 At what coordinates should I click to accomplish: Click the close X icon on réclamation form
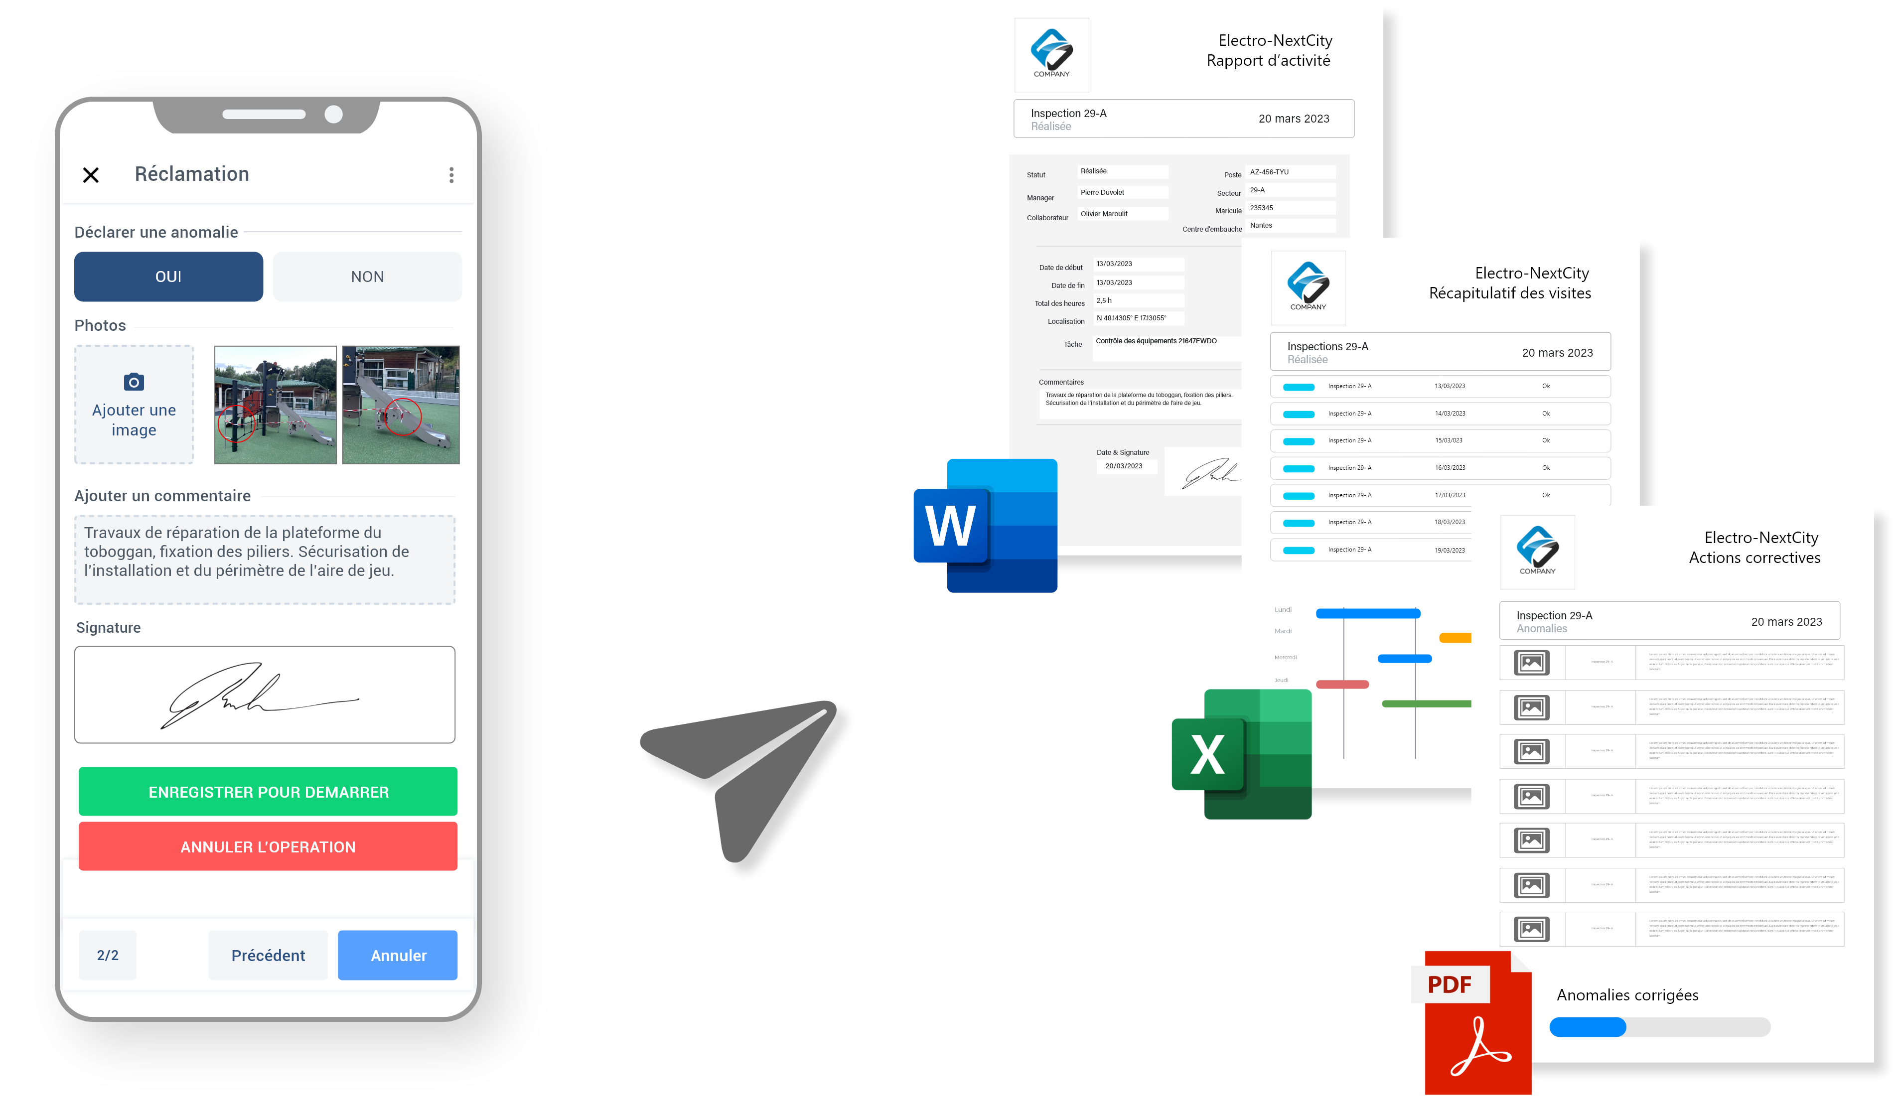(90, 174)
